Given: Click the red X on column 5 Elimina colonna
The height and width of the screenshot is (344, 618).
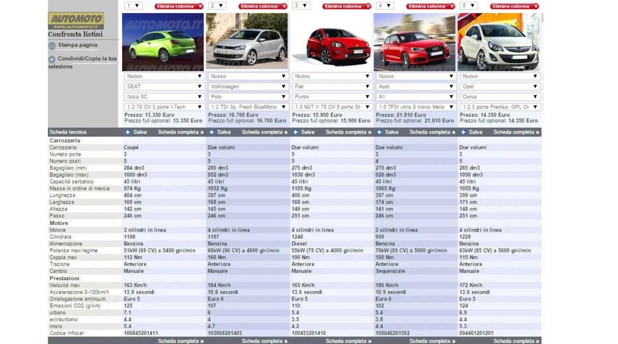Looking at the screenshot, I should coord(536,6).
